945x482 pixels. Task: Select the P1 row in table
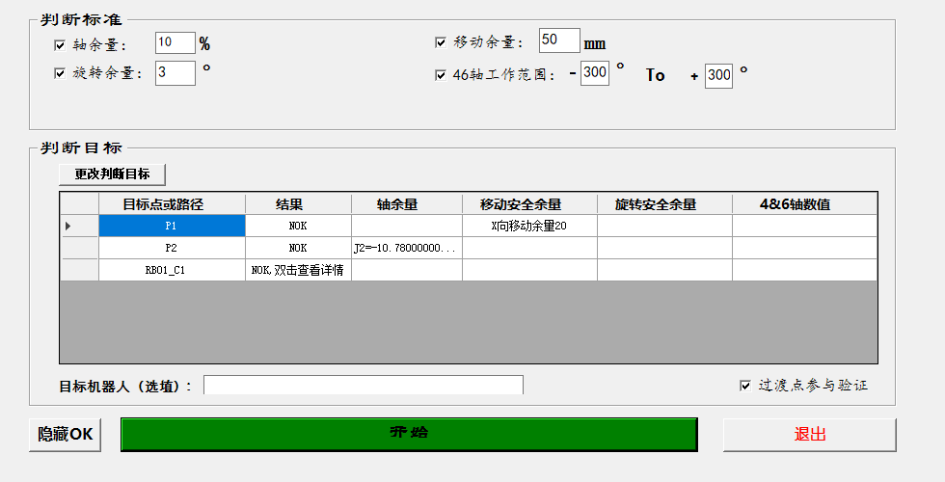[x=172, y=226]
